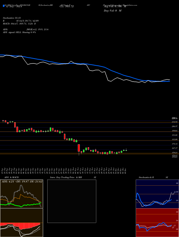Image resolution: width=179 pixels, height=237 pixels.
Task: Open the blue Stochastics chart panel
Action: (x=157, y=194)
